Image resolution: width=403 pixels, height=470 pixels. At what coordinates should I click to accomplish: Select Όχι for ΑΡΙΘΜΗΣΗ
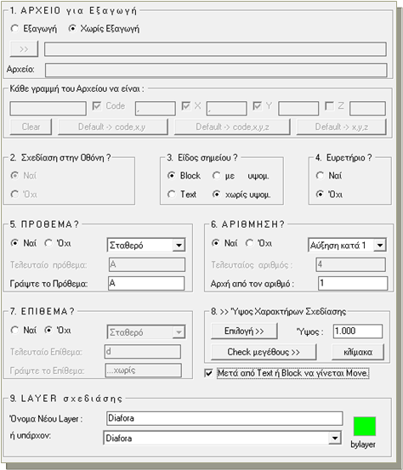tap(249, 243)
